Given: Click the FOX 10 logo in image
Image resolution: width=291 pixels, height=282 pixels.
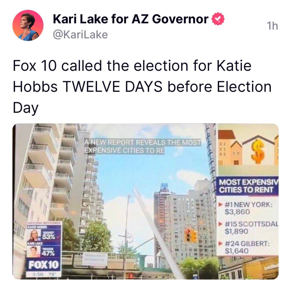Looking at the screenshot, I should (x=43, y=265).
